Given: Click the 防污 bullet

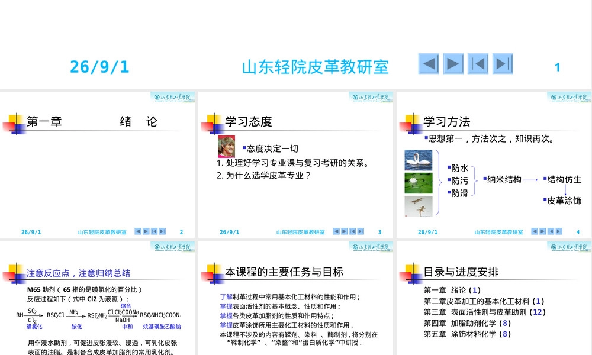Looking at the screenshot, I should pyautogui.click(x=458, y=180).
